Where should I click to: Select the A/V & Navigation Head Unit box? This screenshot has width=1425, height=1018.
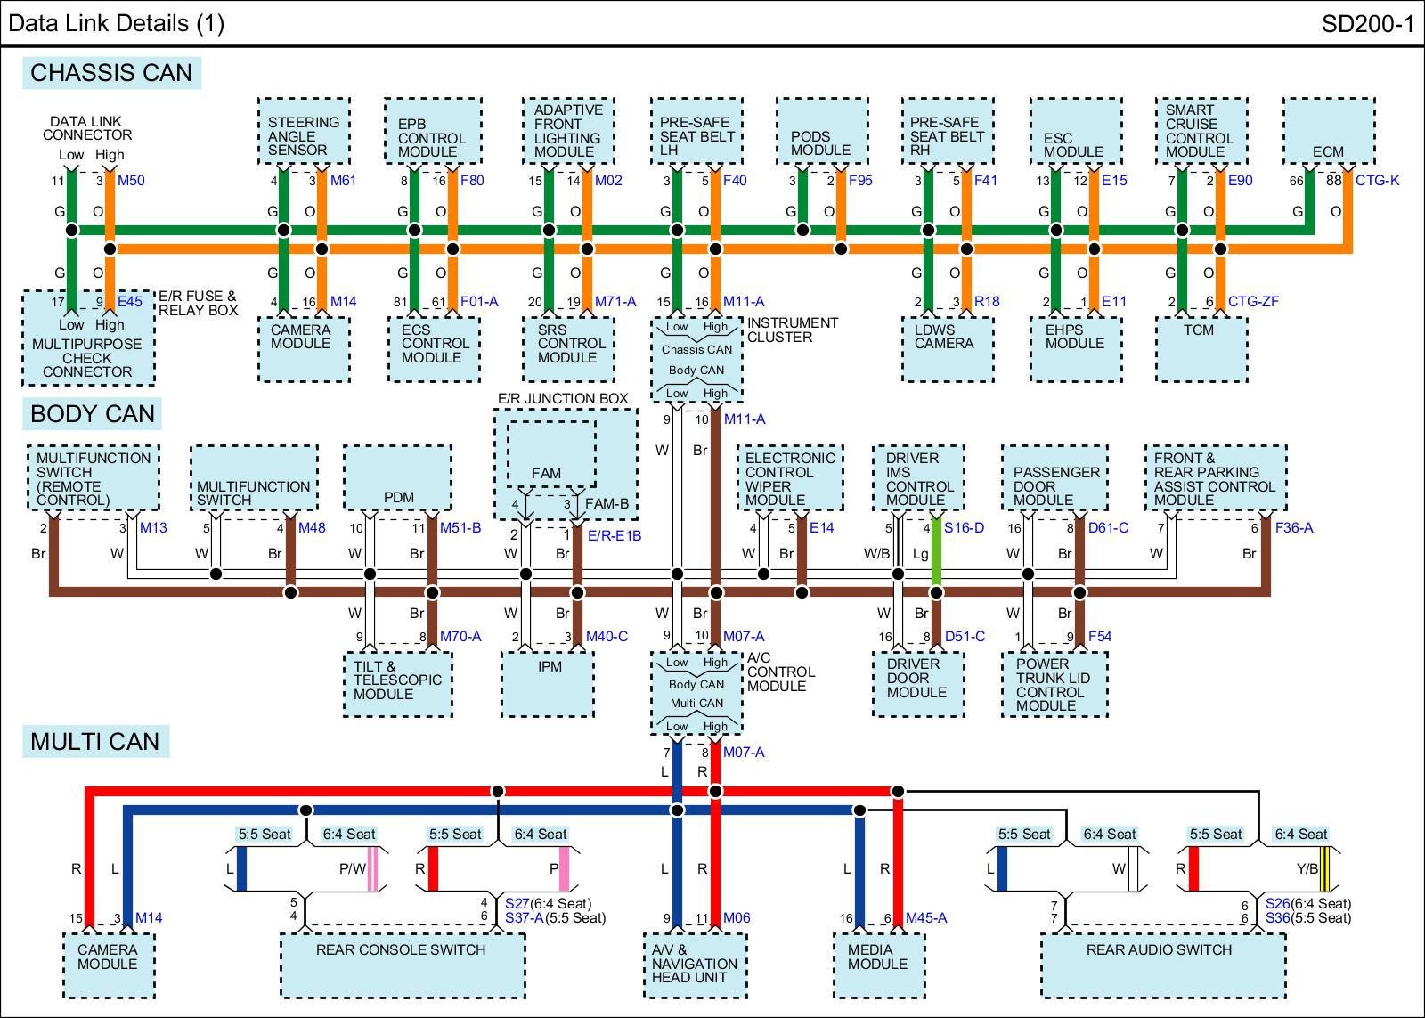tap(696, 965)
